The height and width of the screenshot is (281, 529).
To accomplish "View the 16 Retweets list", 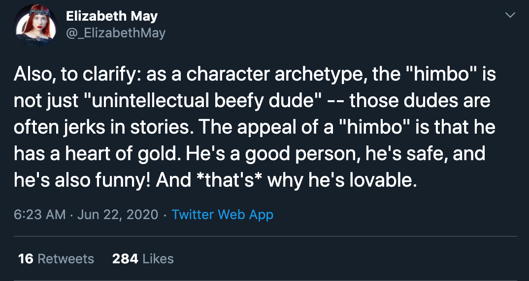I will [56, 258].
